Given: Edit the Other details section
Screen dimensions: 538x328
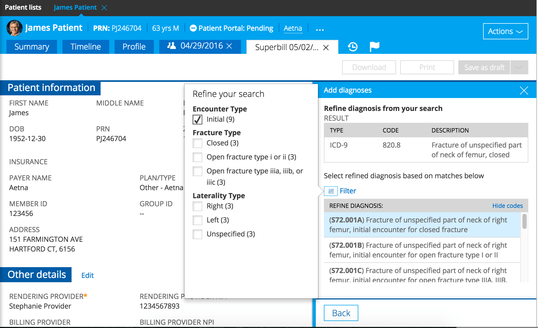Looking at the screenshot, I should [88, 275].
